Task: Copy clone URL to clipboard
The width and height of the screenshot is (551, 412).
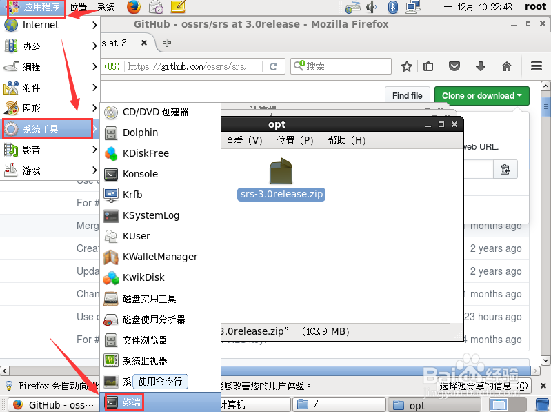Action: point(505,170)
